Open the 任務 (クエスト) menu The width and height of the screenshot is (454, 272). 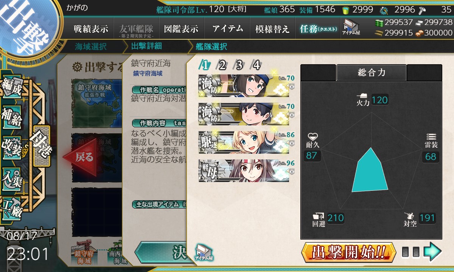[x=318, y=29]
